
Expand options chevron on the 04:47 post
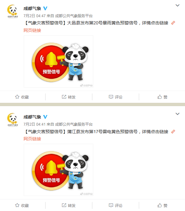click(178, 5)
